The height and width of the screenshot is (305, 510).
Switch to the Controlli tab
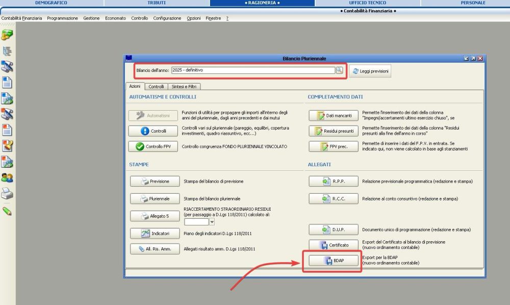click(156, 87)
